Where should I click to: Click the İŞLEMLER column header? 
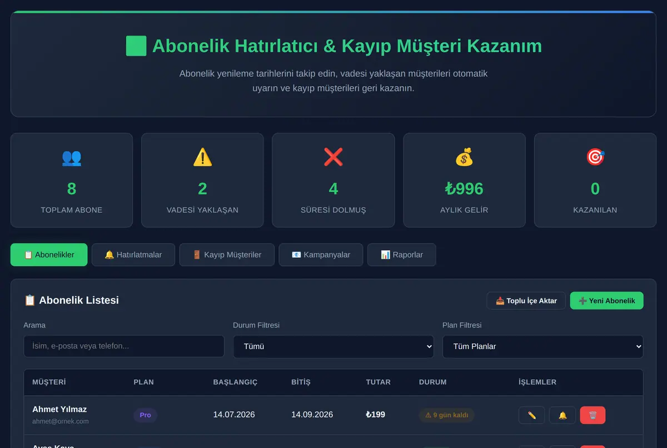(537, 382)
